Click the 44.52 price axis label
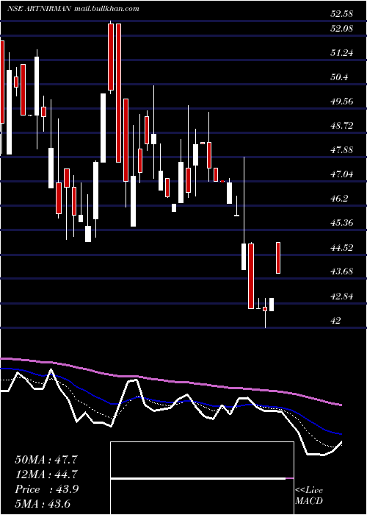The height and width of the screenshot is (515, 367). (342, 248)
